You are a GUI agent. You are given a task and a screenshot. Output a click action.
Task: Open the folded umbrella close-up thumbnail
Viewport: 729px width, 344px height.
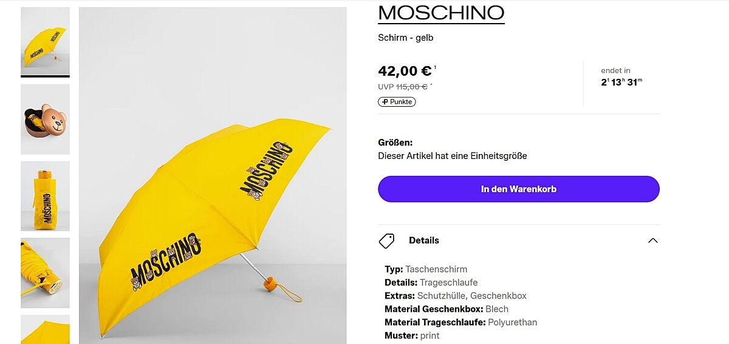(x=45, y=273)
